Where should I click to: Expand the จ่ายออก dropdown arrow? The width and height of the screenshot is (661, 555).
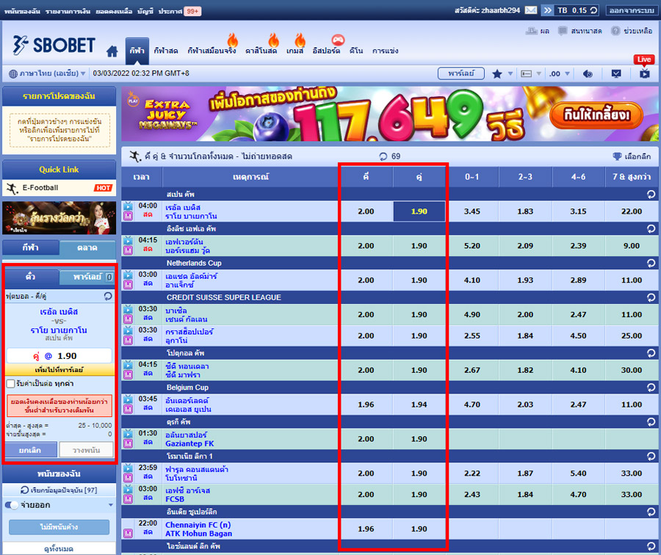(x=110, y=505)
